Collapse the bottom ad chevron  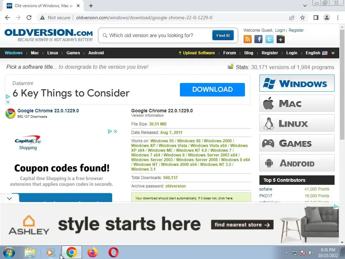[9, 198]
